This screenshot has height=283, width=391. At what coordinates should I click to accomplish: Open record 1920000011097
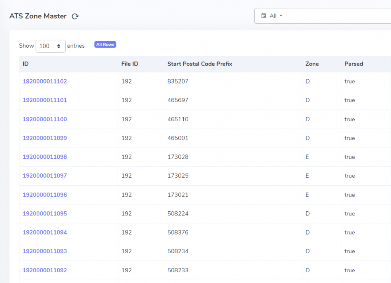point(45,176)
